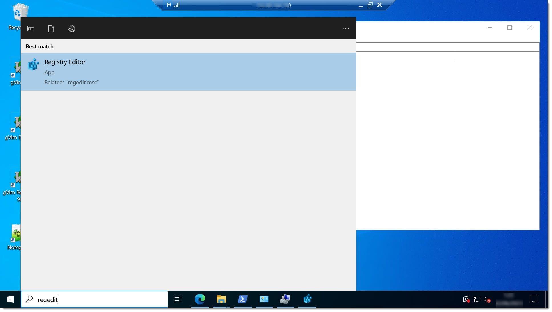Open Task View from the taskbar
Image resolution: width=552 pixels, height=312 pixels.
coord(178,299)
